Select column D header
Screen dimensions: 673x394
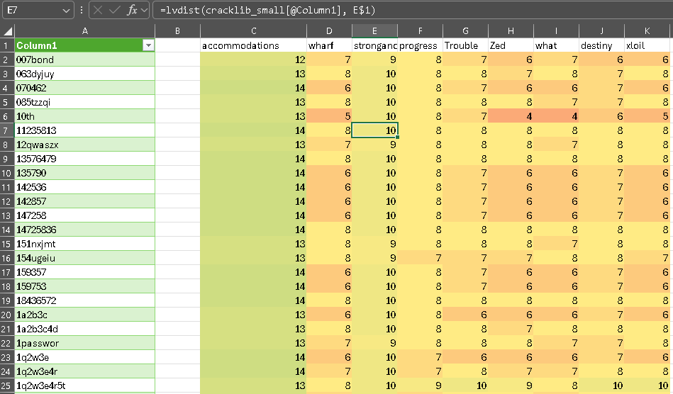point(329,31)
